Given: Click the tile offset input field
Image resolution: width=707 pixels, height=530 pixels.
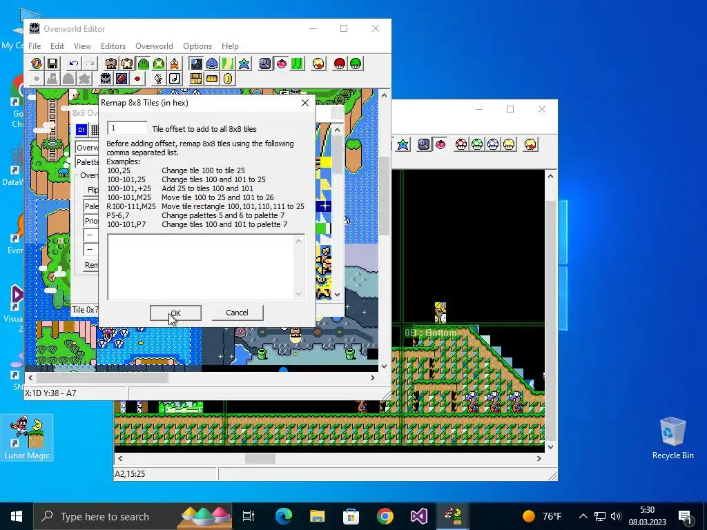Looking at the screenshot, I should pyautogui.click(x=127, y=128).
